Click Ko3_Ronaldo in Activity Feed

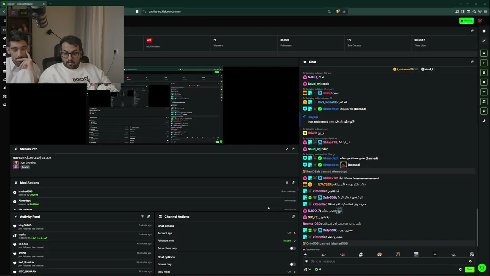(x=26, y=262)
